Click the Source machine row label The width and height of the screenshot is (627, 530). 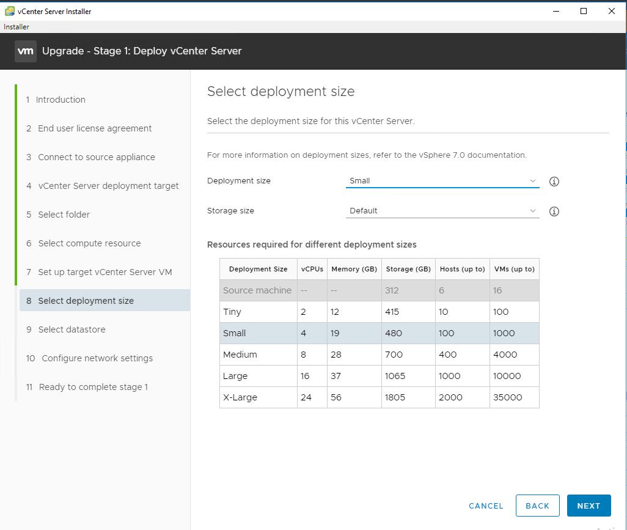coord(257,290)
